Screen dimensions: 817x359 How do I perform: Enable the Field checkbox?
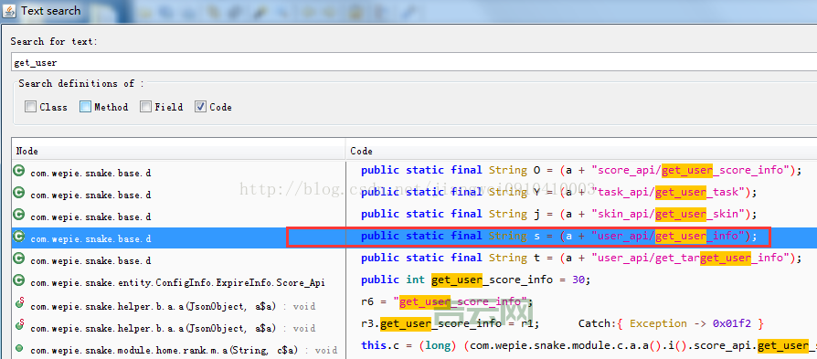pos(145,107)
